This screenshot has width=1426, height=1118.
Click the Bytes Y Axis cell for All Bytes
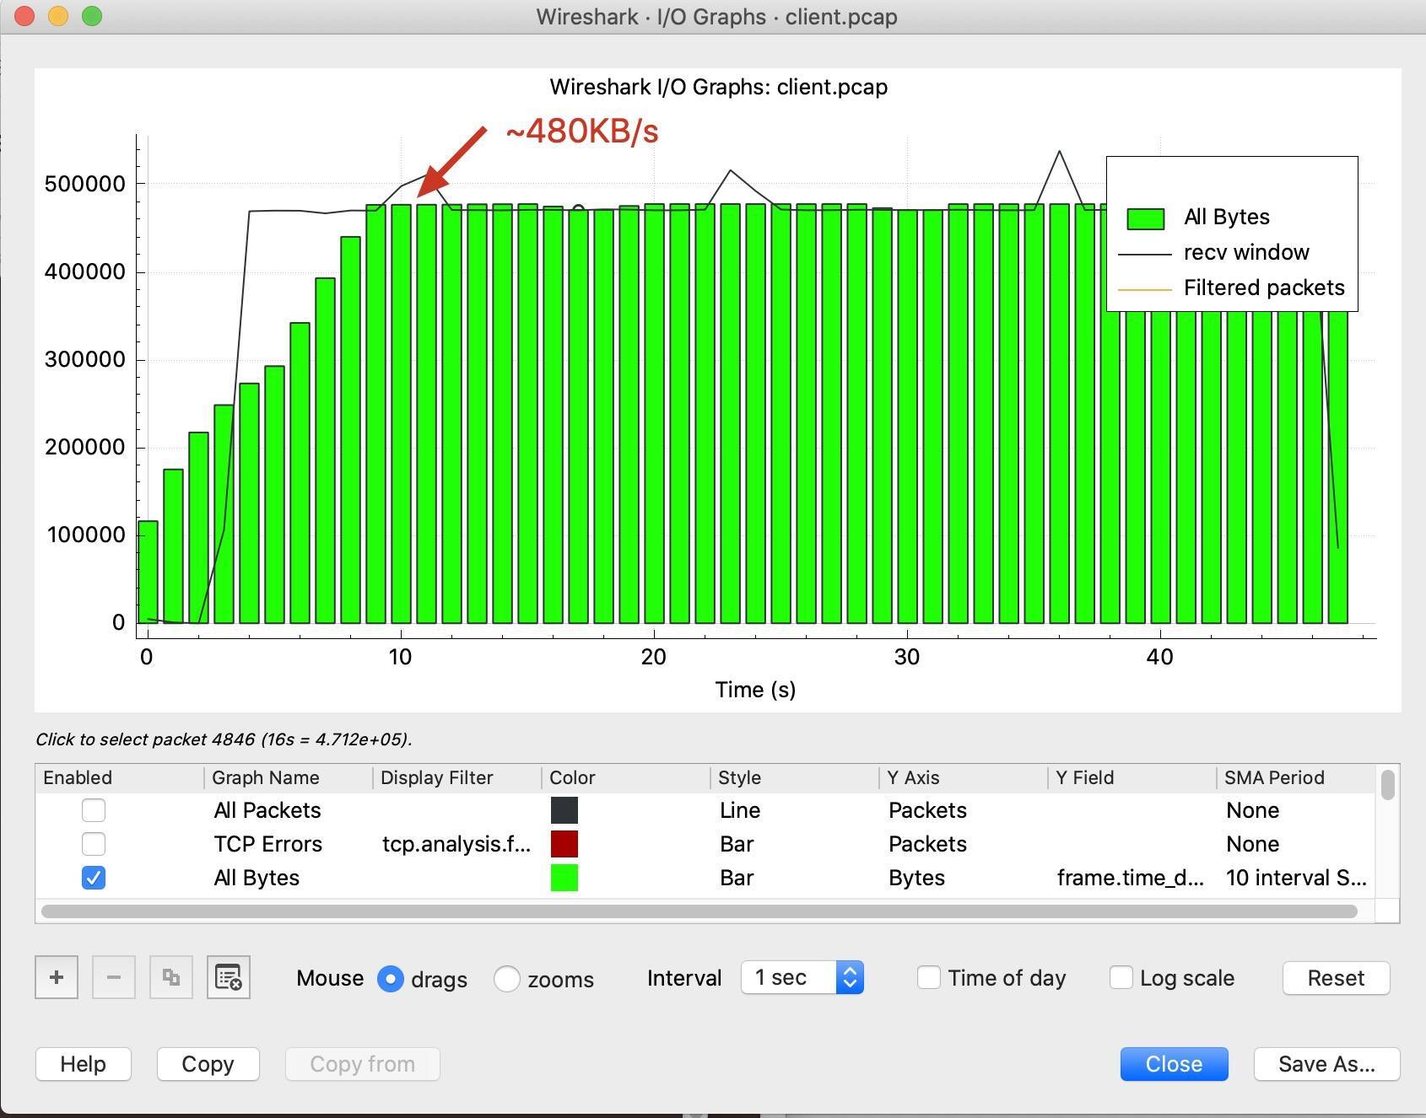coord(916,878)
